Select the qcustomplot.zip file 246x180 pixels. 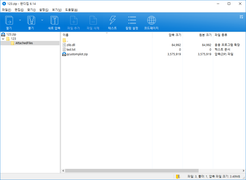coord(77,54)
